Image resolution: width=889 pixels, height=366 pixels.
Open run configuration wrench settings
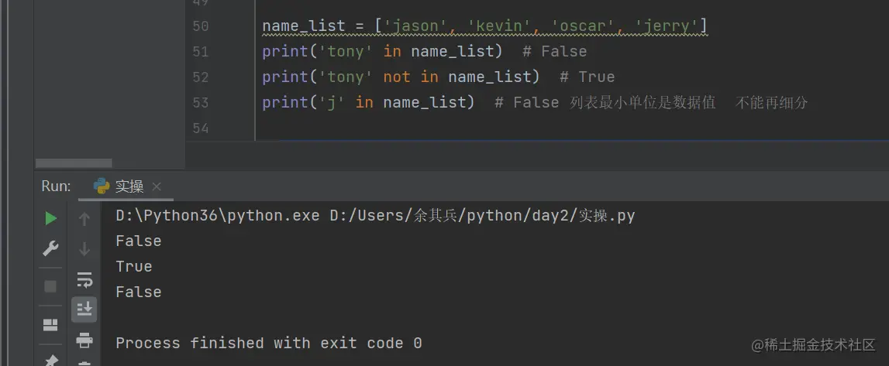pos(50,249)
